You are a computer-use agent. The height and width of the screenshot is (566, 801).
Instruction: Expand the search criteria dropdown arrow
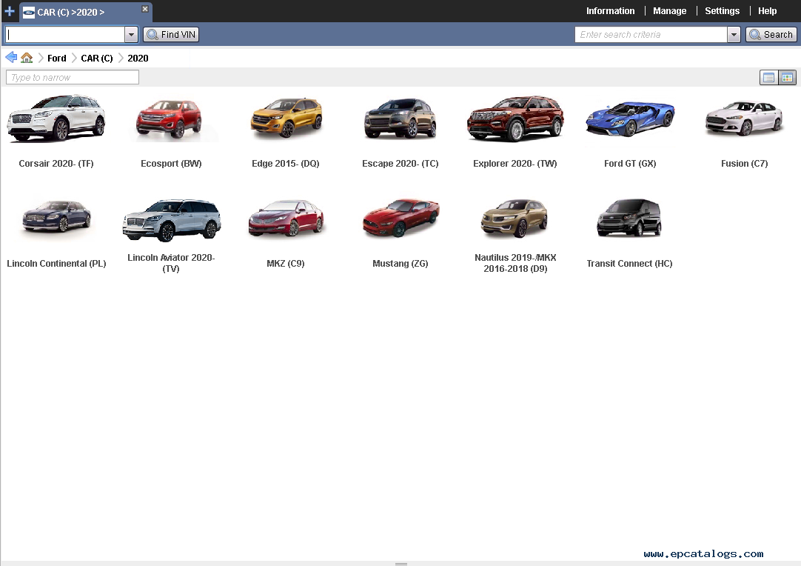click(734, 35)
